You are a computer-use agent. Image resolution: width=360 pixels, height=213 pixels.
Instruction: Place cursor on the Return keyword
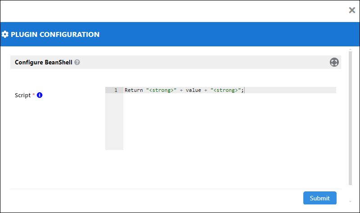134,90
